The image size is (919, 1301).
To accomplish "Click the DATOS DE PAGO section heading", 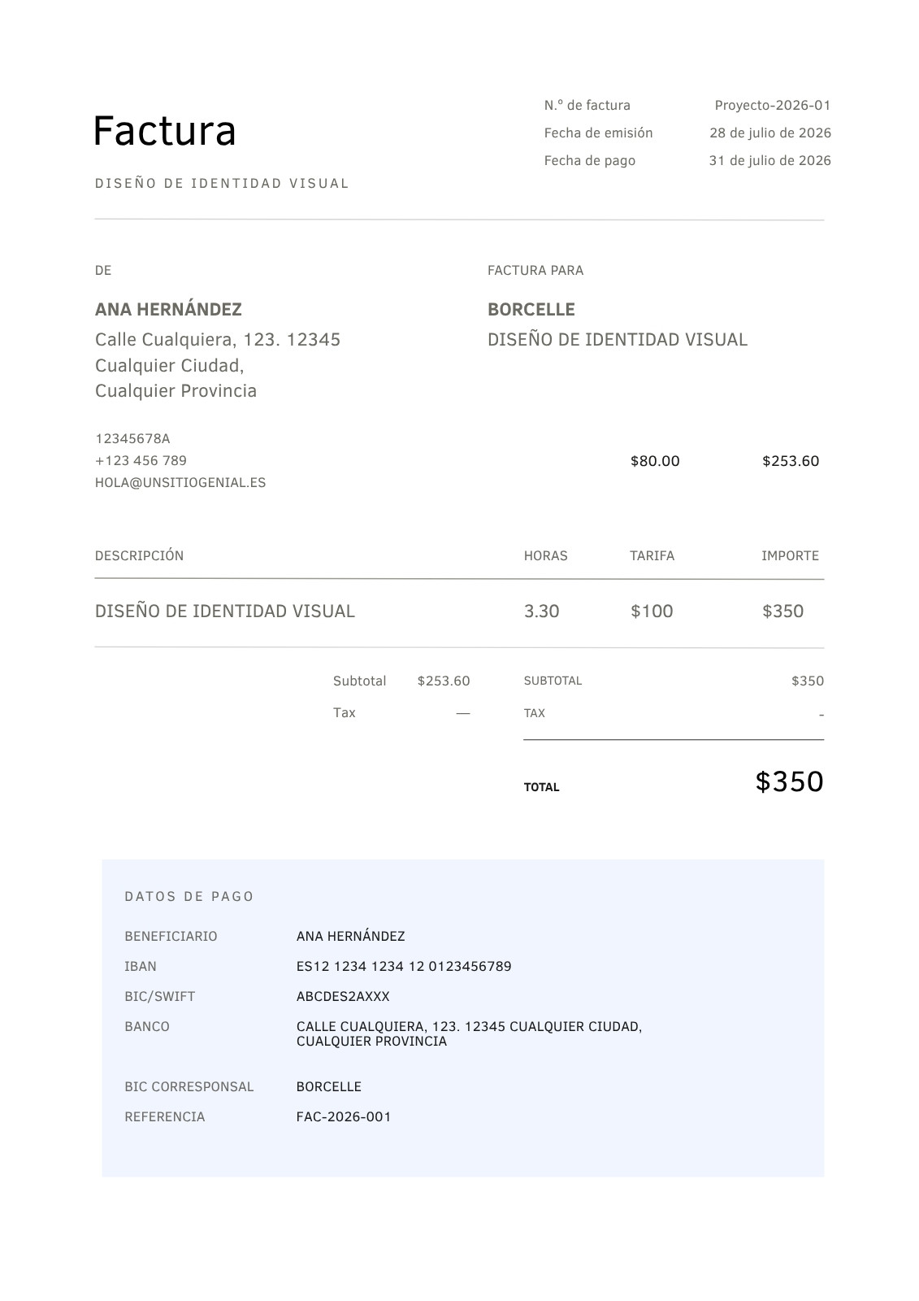I will [189, 896].
